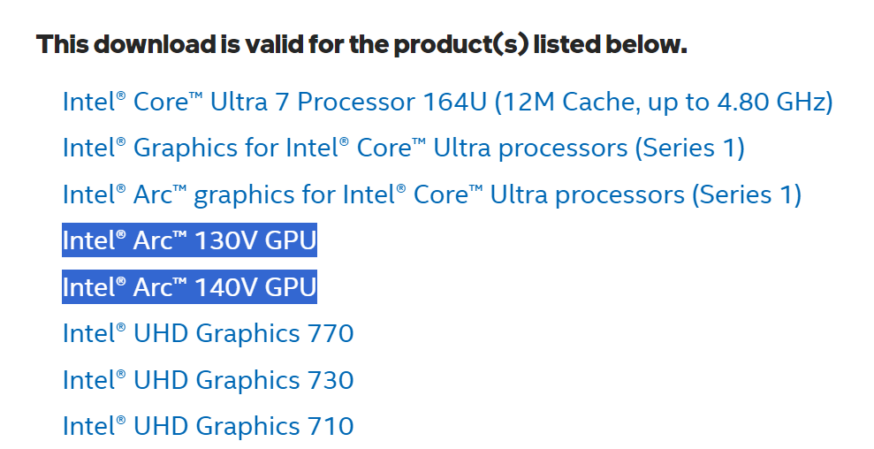Click 'product(s) listed below' in the heading

tap(548, 44)
